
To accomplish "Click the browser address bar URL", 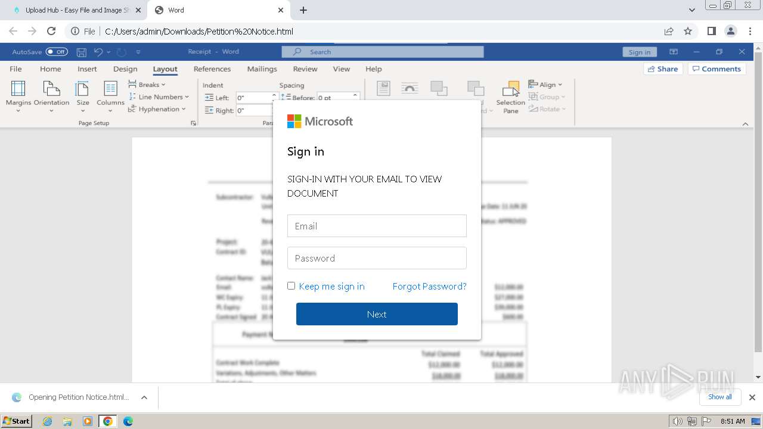I will [199, 31].
